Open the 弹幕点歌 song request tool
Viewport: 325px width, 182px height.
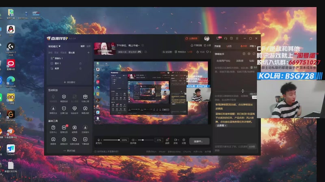(x=85, y=110)
